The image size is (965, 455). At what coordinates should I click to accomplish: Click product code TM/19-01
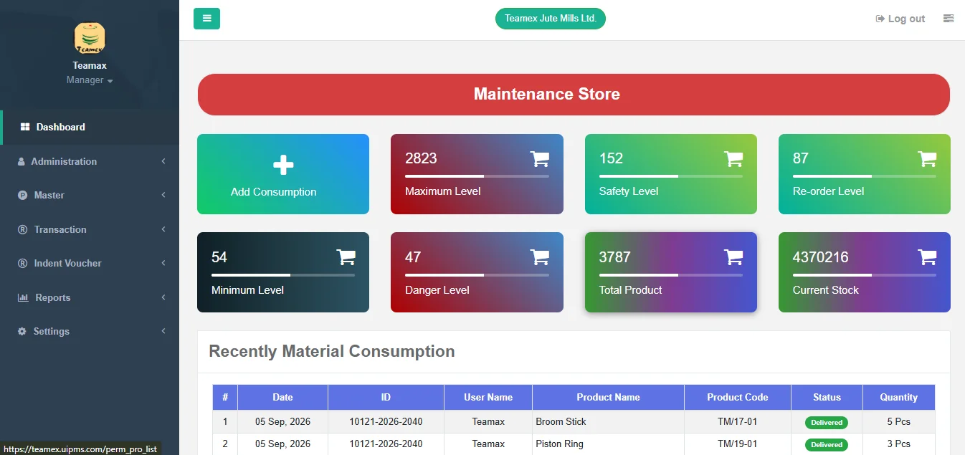tap(737, 444)
